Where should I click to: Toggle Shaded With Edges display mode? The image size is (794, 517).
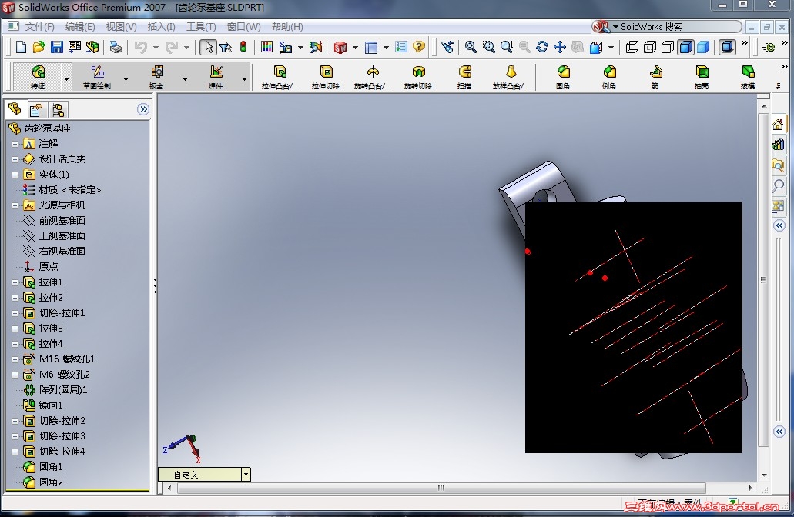pos(685,47)
